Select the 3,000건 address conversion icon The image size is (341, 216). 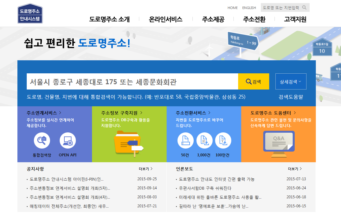click(x=205, y=140)
